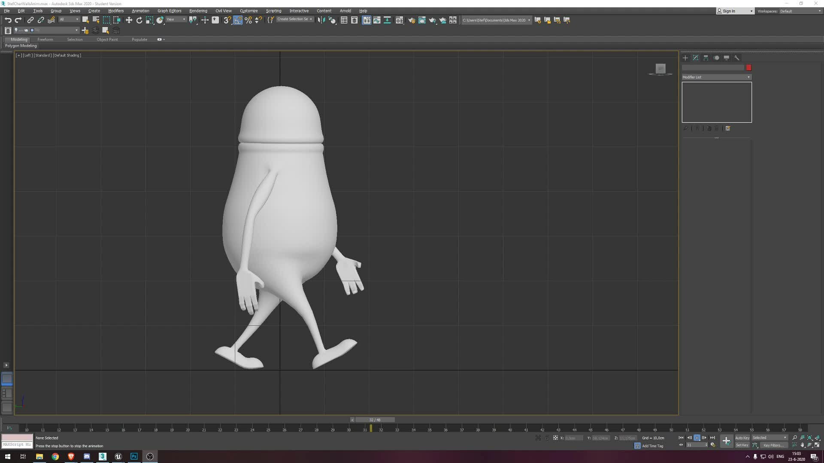Click the Render Setup icon
This screenshot has height=463, width=824.
click(x=411, y=20)
